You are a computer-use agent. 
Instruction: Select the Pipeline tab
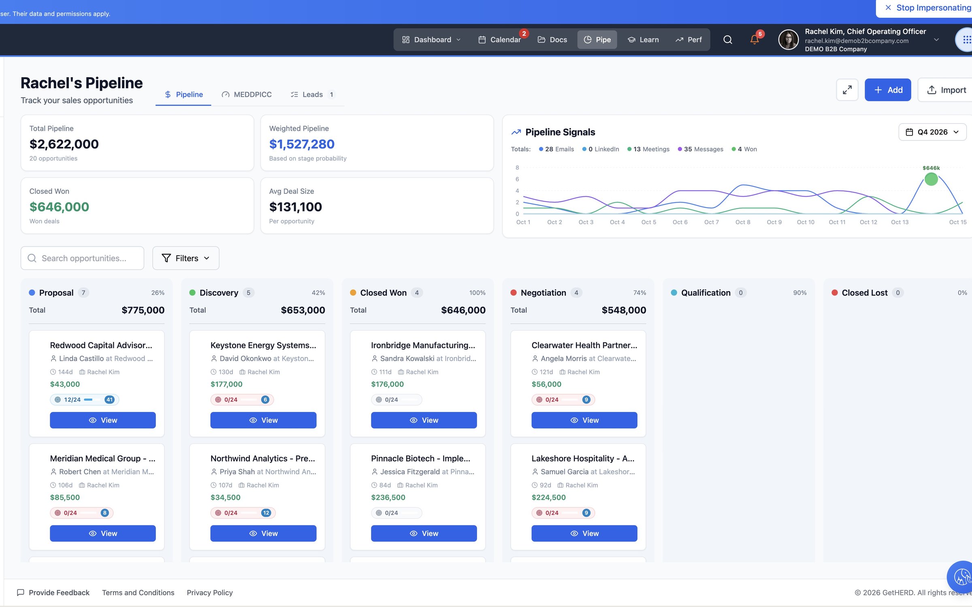[x=183, y=94]
